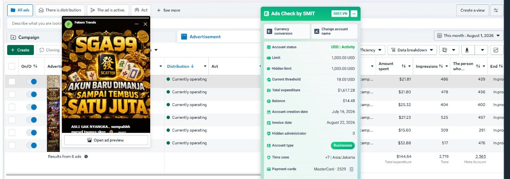Sort by On/Off column arrows

[x=35, y=66]
